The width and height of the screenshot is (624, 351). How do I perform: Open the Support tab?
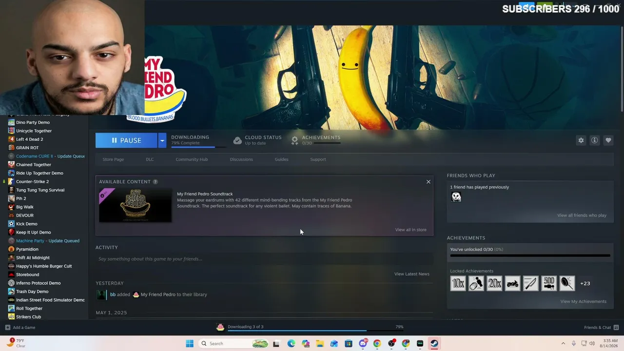pos(318,159)
